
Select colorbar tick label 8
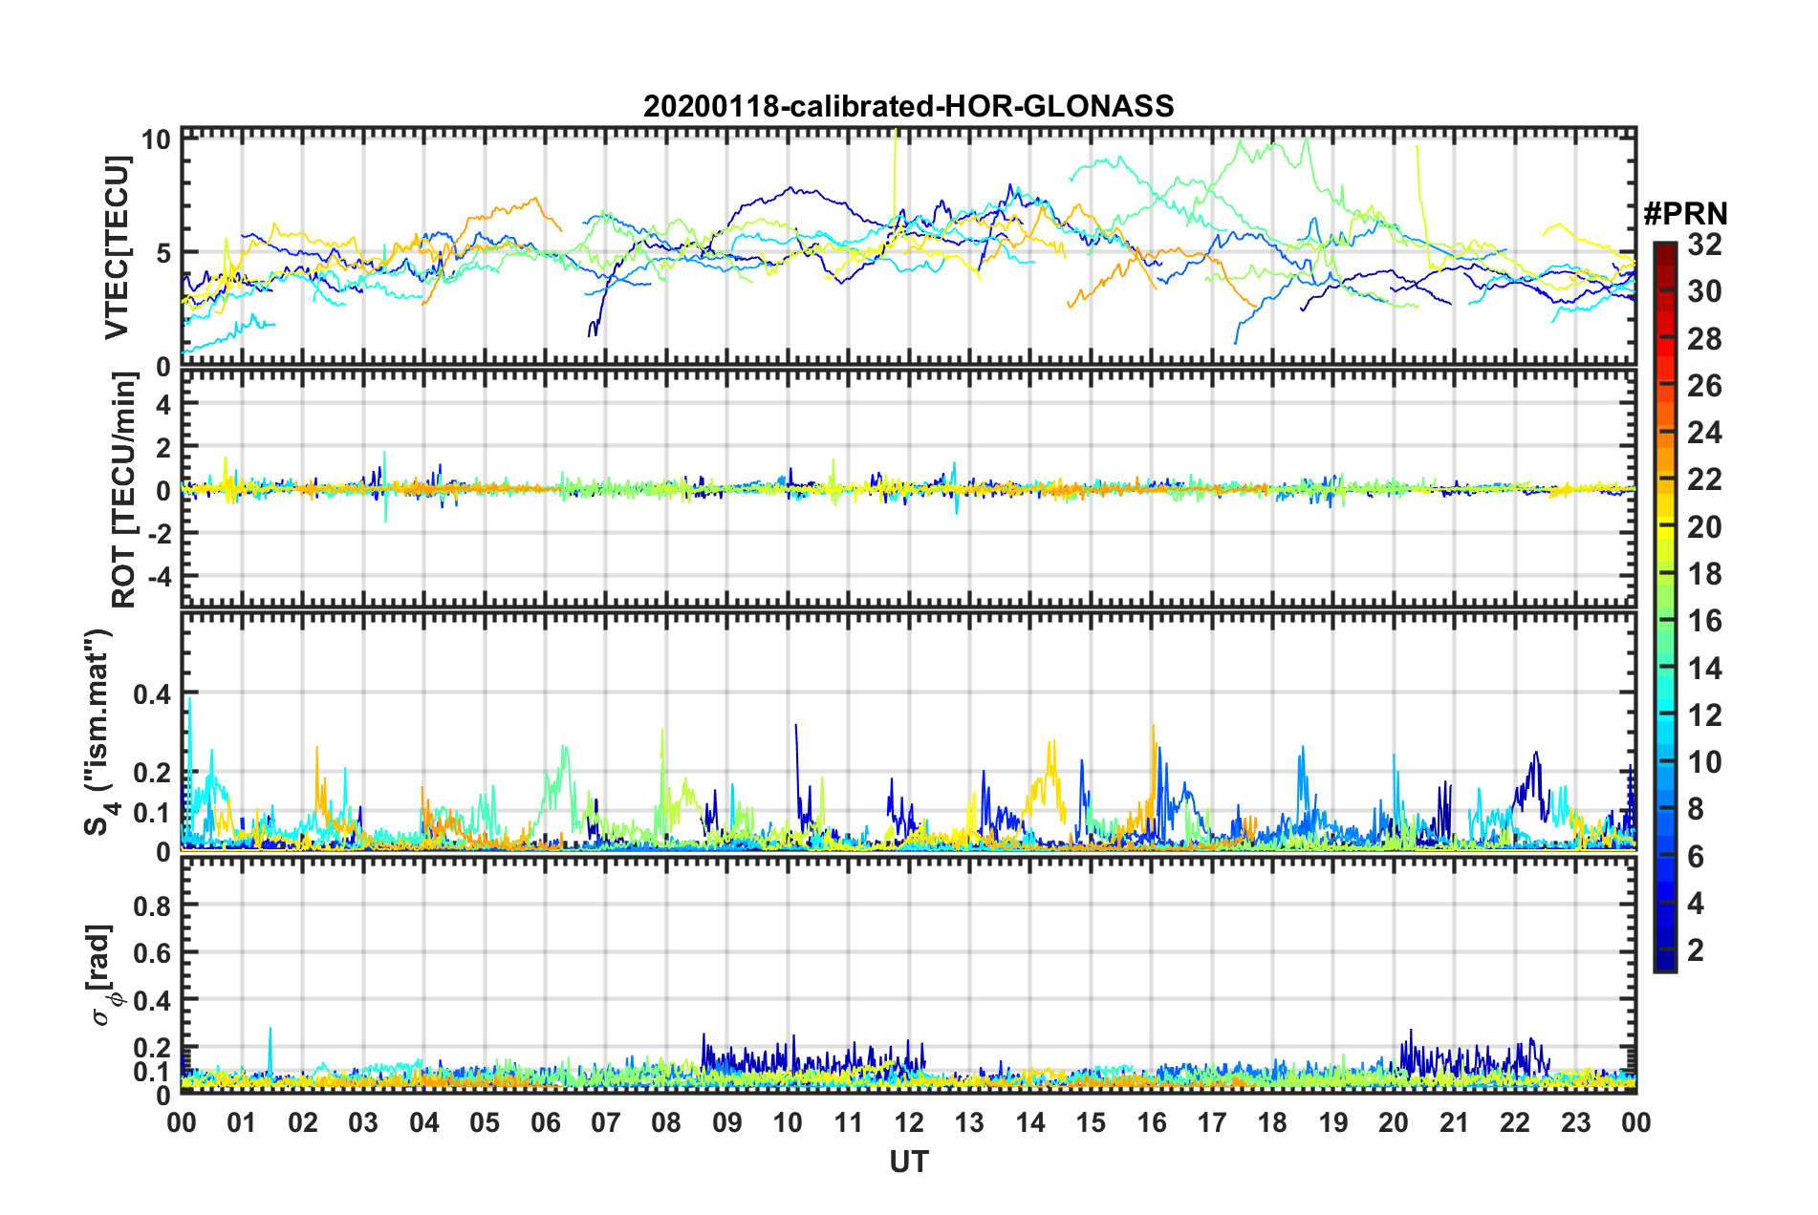1696,809
